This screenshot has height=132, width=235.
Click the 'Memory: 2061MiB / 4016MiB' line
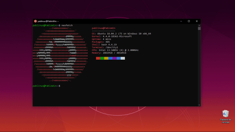click(109, 53)
